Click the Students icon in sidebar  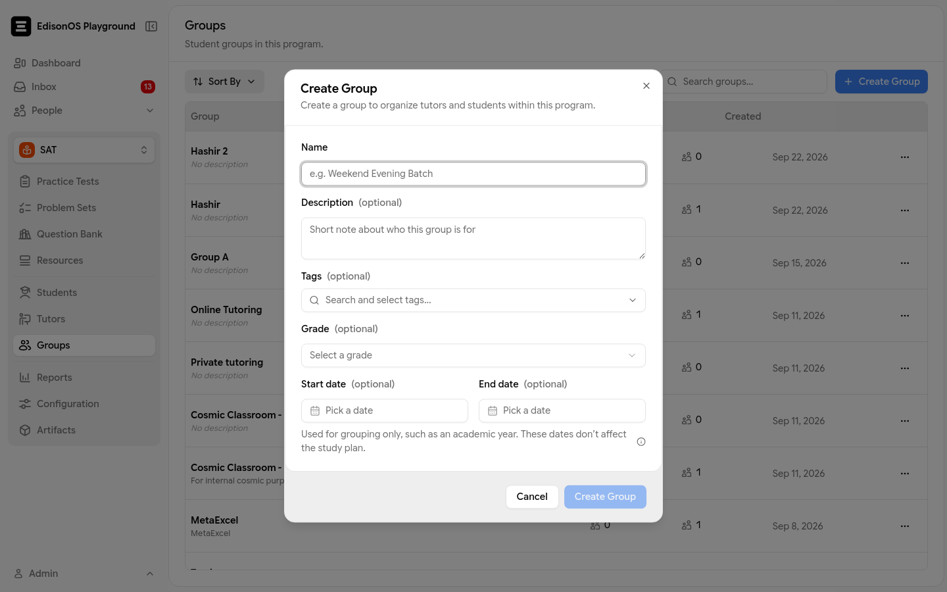point(25,293)
